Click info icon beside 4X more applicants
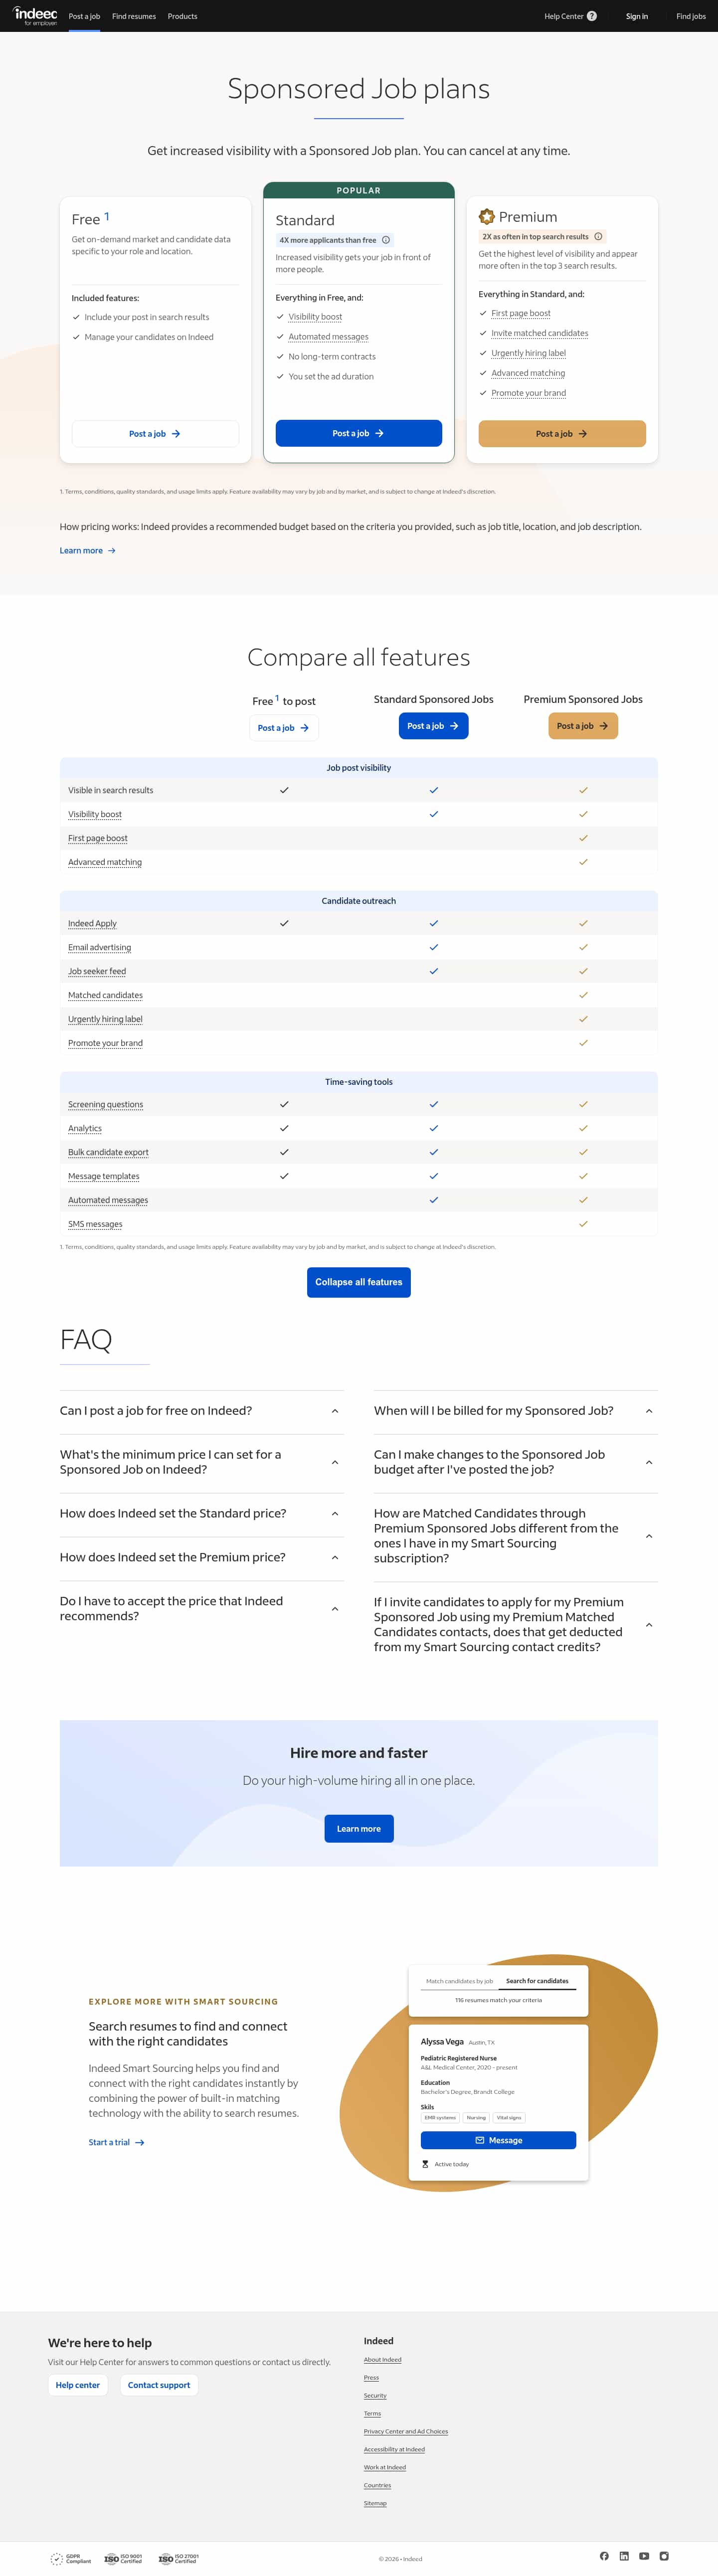Screen dimensions: 718x2576 [x=386, y=240]
